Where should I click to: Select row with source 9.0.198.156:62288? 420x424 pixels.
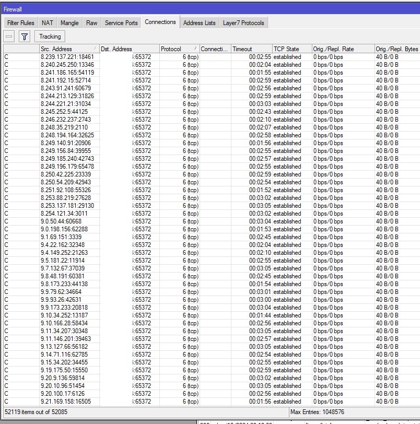click(212, 229)
